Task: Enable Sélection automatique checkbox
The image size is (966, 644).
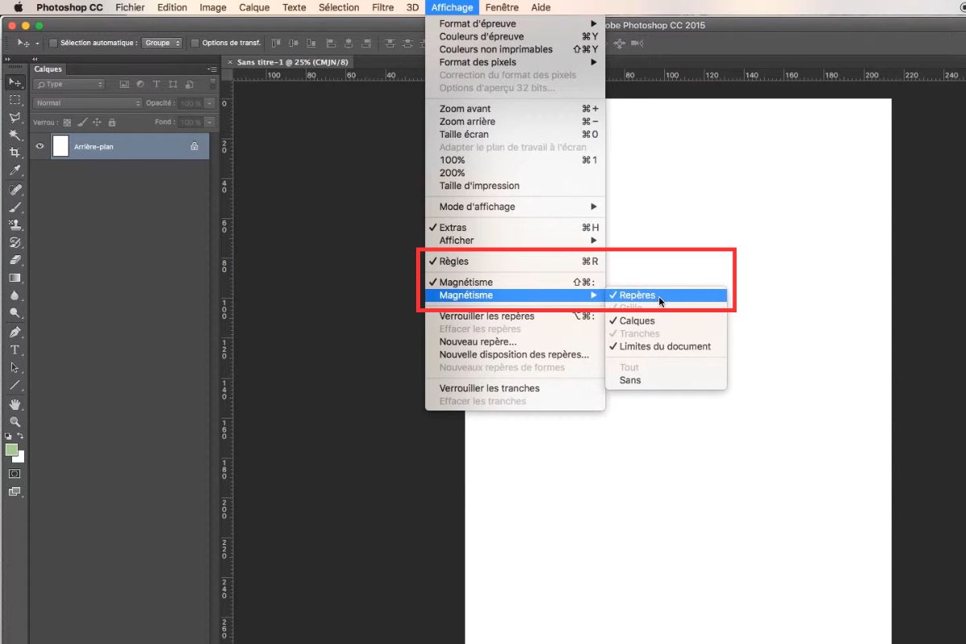Action: pyautogui.click(x=53, y=43)
